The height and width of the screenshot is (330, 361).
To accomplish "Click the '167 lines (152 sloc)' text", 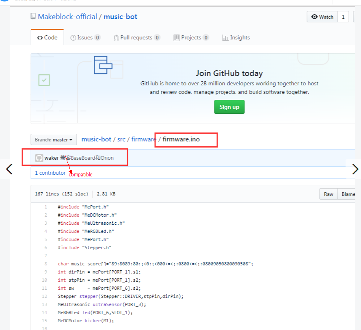I will pos(61,194).
